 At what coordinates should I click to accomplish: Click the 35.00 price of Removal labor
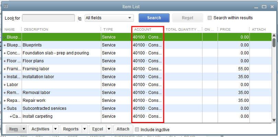(x=243, y=93)
